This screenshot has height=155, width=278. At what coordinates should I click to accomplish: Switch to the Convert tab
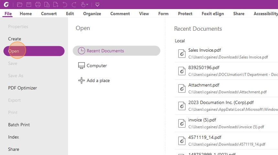(49, 14)
